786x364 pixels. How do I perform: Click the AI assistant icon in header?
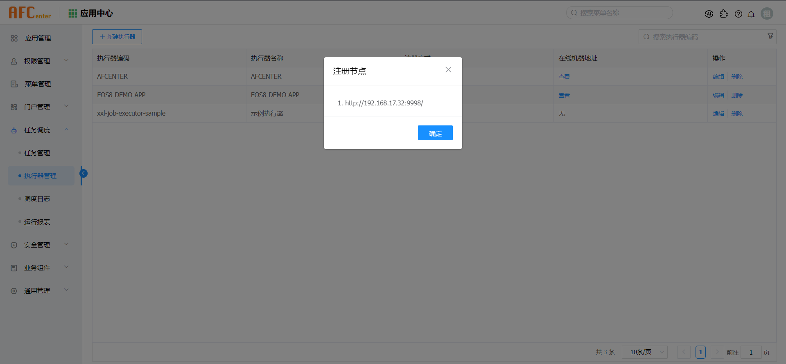709,14
